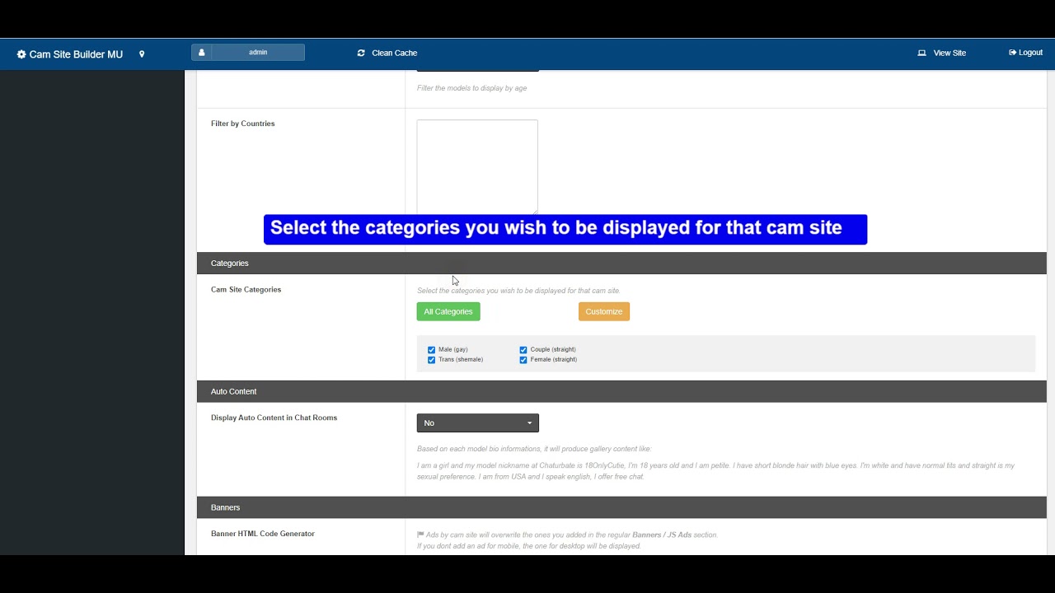Click the admin user icon

coord(201,53)
